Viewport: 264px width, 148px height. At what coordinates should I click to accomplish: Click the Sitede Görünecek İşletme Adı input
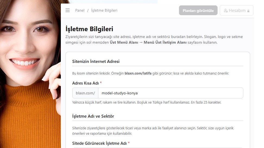tap(158, 147)
